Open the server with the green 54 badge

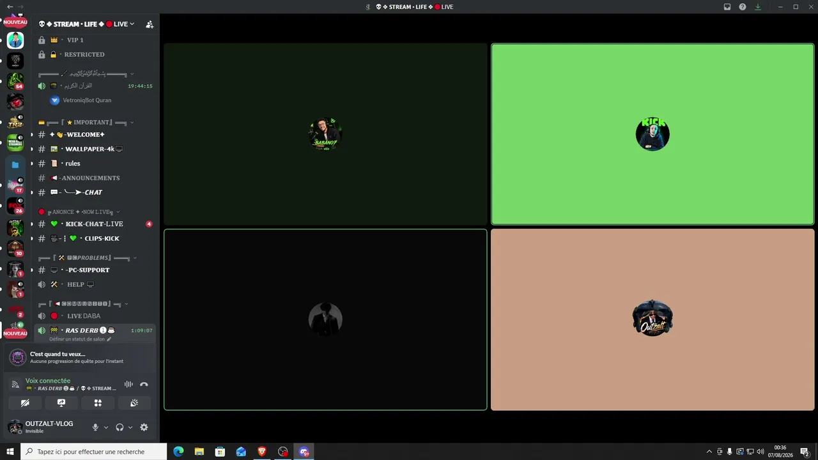(15, 81)
